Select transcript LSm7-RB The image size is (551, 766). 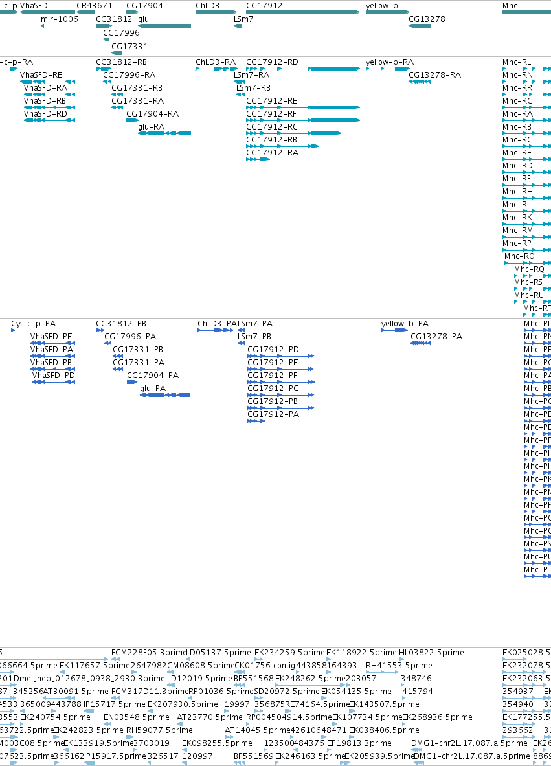tap(240, 95)
